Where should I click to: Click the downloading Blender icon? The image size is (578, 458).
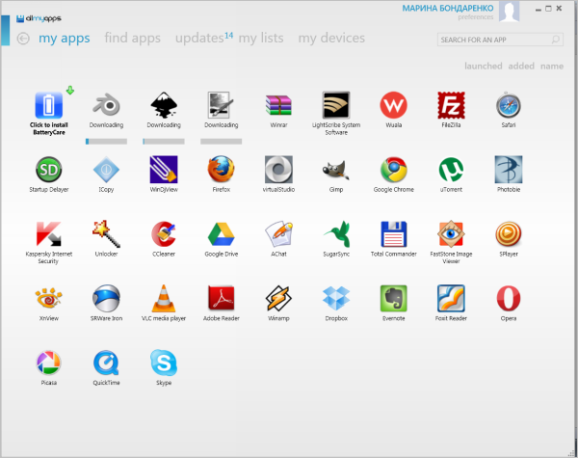[106, 105]
